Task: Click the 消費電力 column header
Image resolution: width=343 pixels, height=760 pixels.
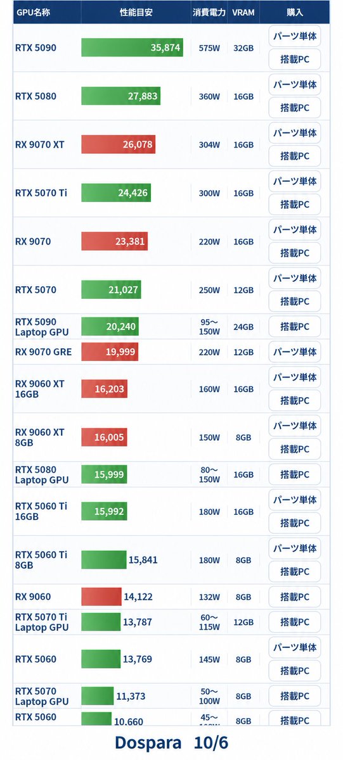Action: (x=209, y=12)
